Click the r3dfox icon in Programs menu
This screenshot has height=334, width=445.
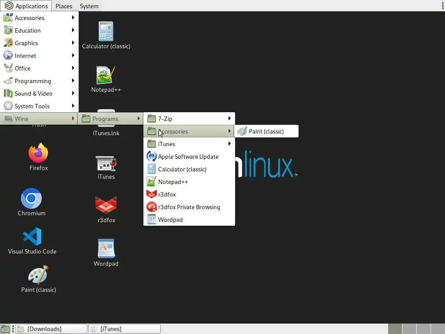tap(151, 194)
